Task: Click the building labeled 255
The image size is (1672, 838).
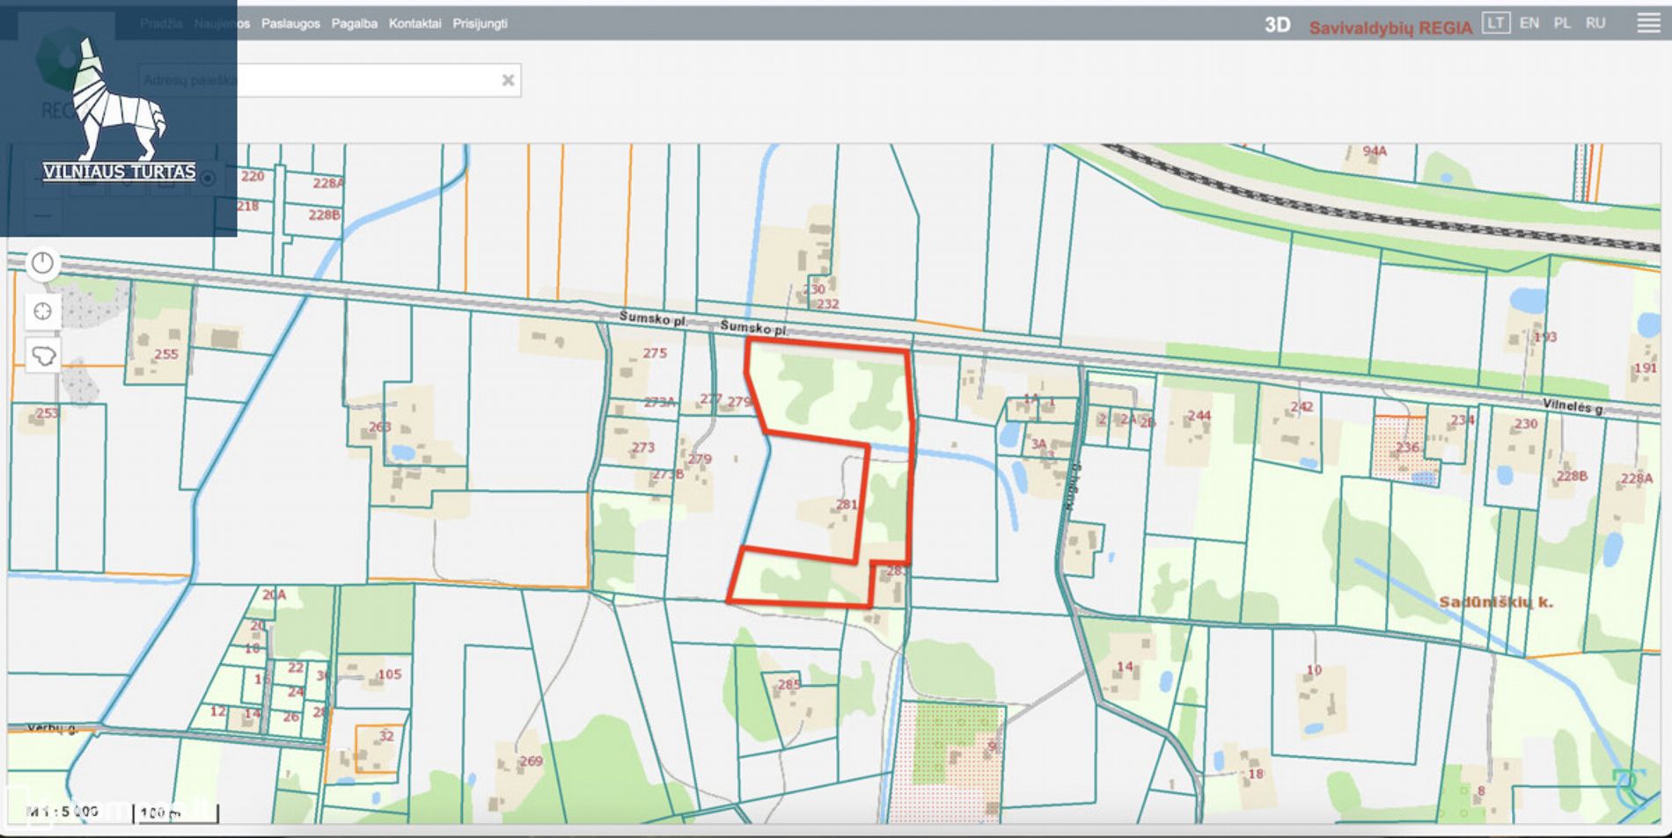Action: tap(165, 354)
